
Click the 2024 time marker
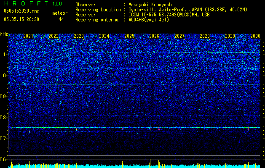[x=104, y=36]
